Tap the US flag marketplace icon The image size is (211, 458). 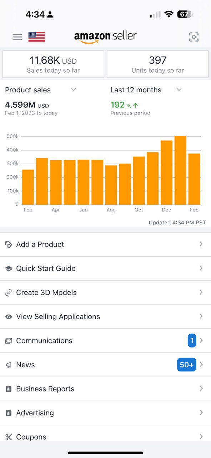coord(37,37)
